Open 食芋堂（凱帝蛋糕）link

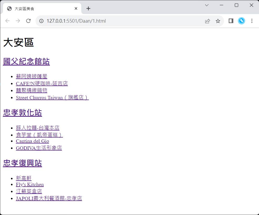[x=39, y=135]
